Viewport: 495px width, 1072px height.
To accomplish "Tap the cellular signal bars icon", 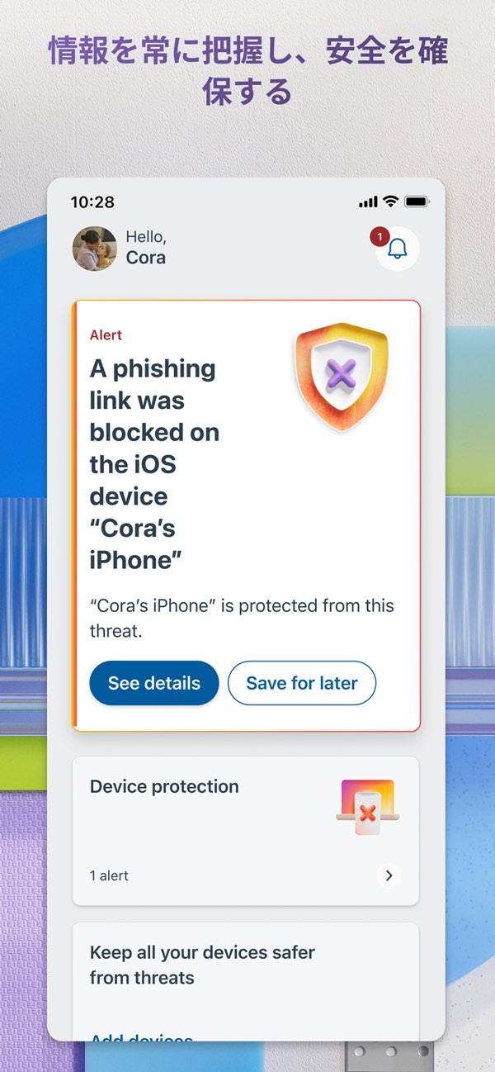I will [x=368, y=202].
